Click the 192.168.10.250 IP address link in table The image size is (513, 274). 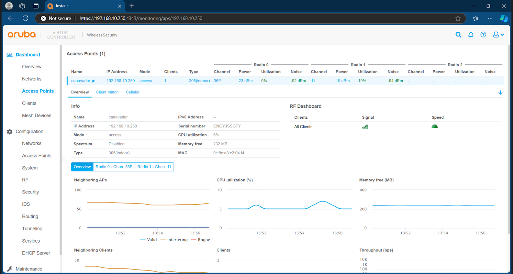tap(121, 81)
